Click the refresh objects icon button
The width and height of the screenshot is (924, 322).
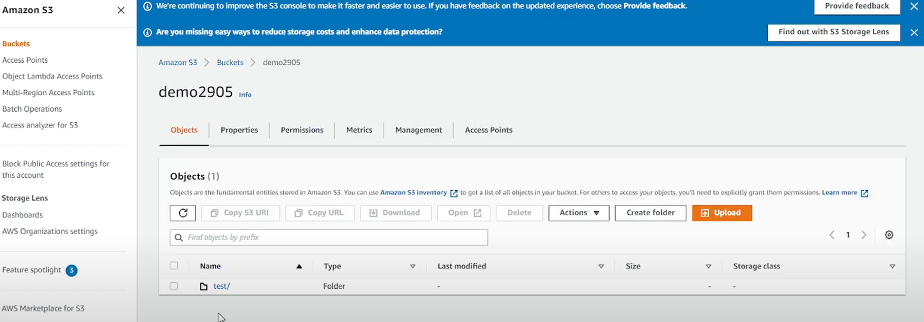coord(183,213)
